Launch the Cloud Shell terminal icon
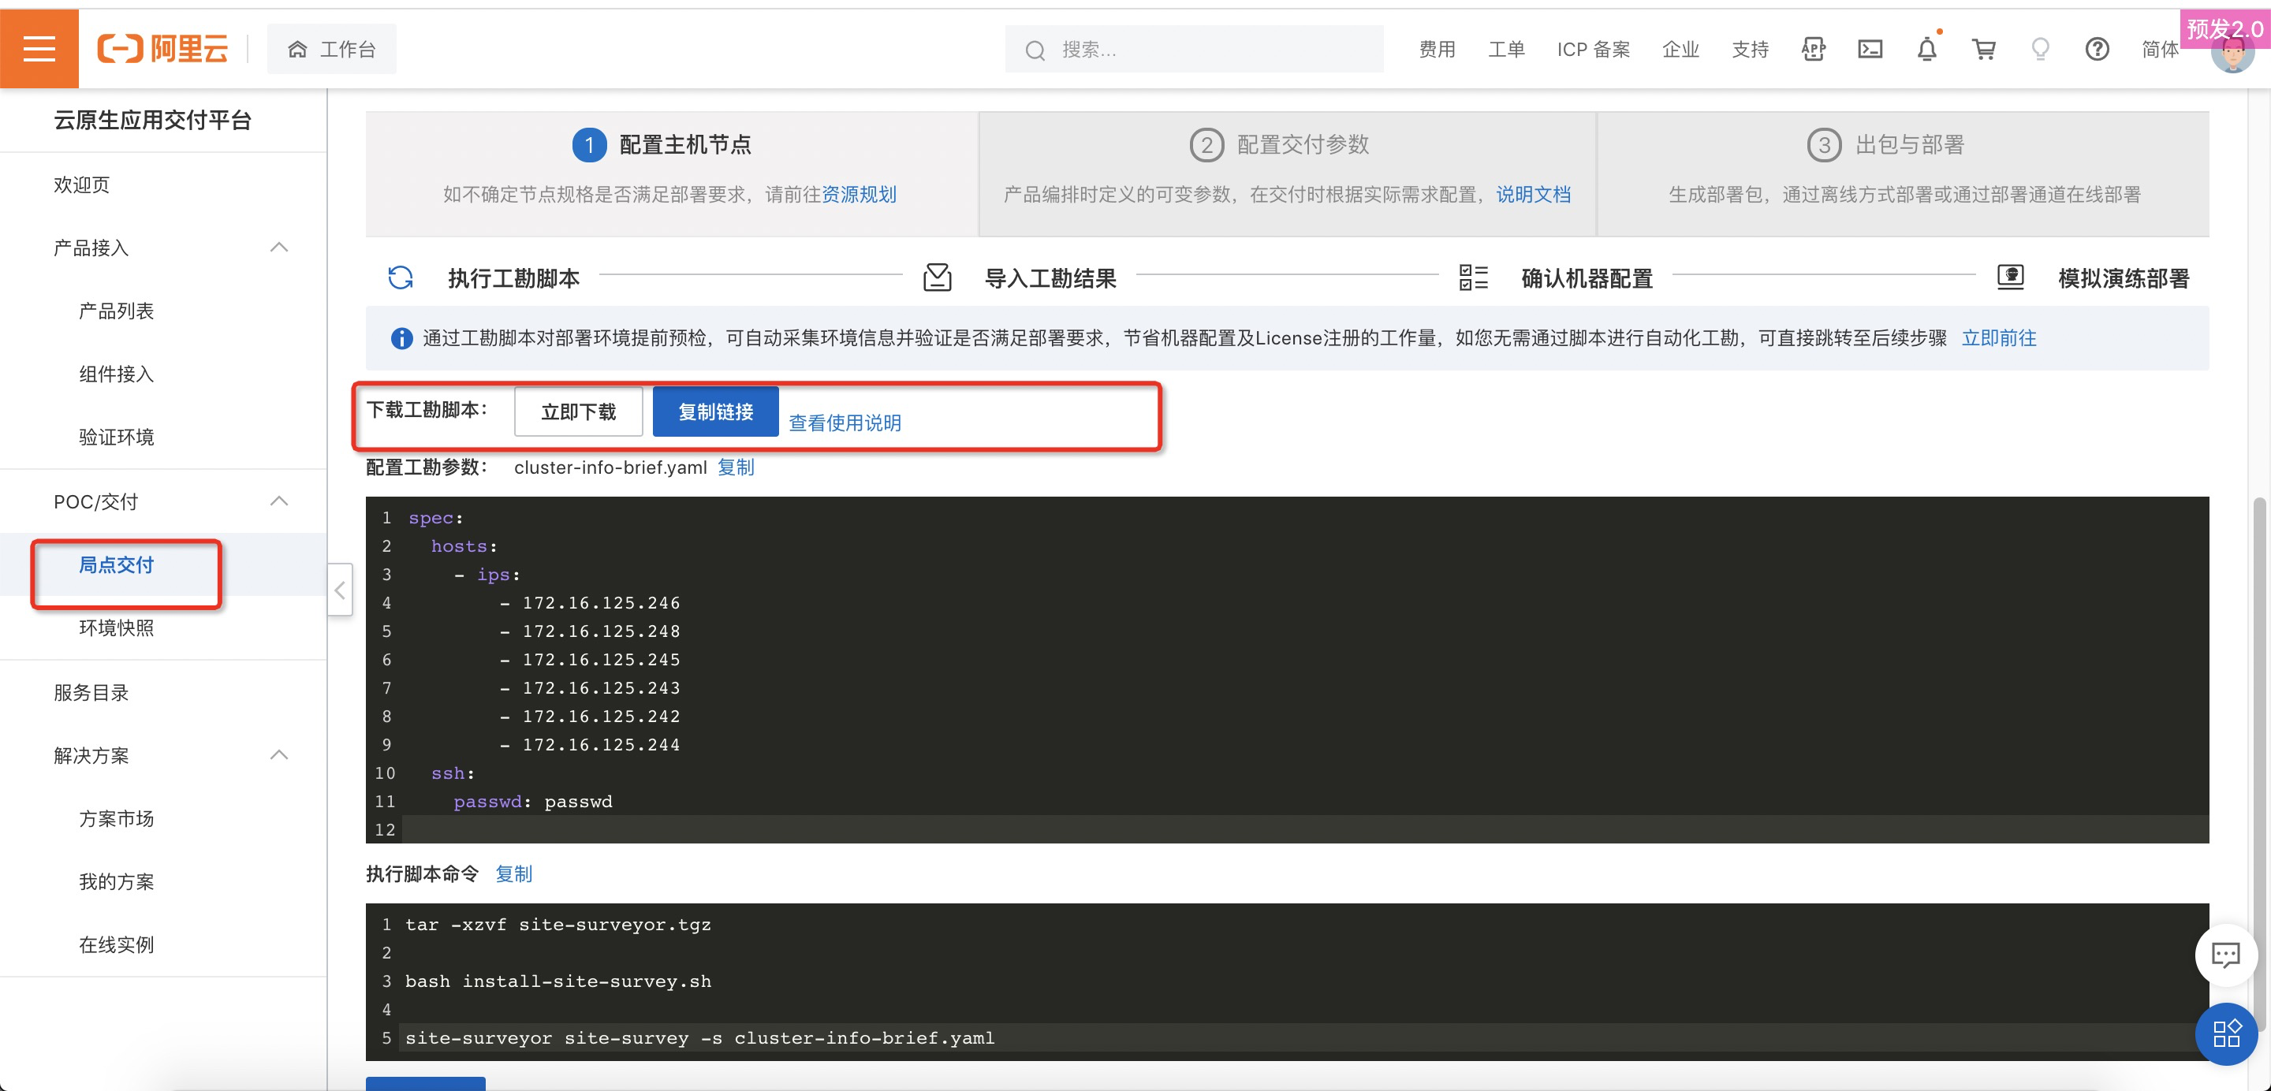The image size is (2271, 1091). 1870,50
